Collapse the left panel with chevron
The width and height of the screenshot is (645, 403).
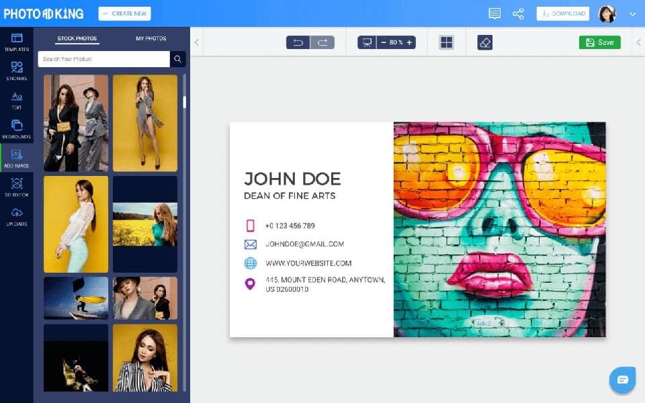point(196,42)
